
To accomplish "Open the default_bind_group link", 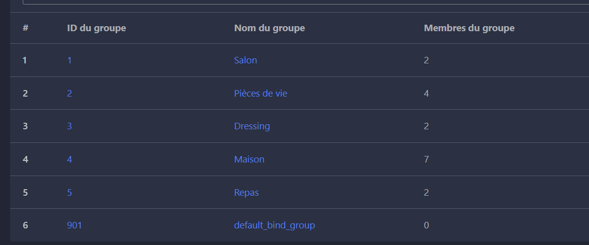I will tap(274, 225).
